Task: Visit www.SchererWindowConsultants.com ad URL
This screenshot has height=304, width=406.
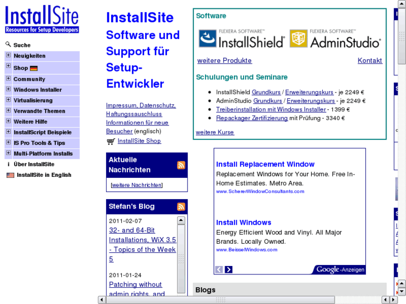Action: [260, 191]
